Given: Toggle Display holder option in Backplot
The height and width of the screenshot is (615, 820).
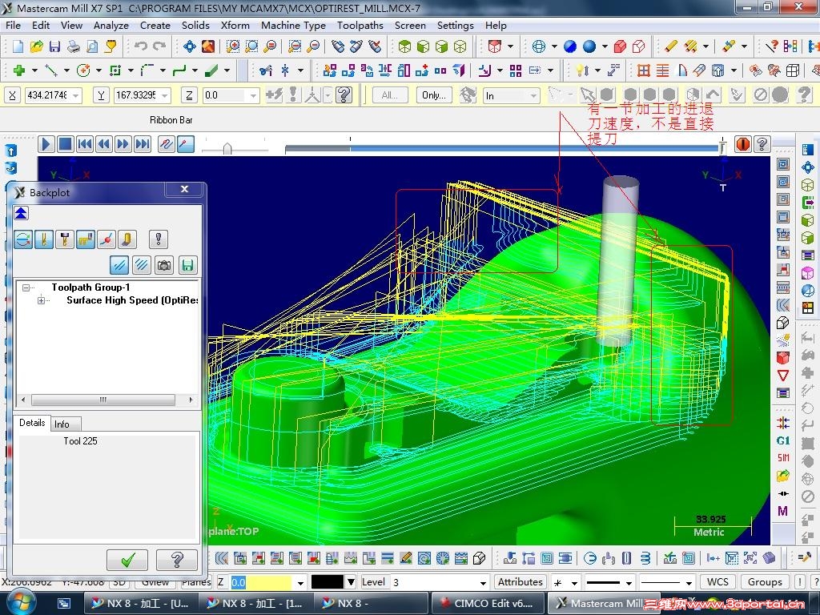Looking at the screenshot, I should pyautogui.click(x=65, y=239).
